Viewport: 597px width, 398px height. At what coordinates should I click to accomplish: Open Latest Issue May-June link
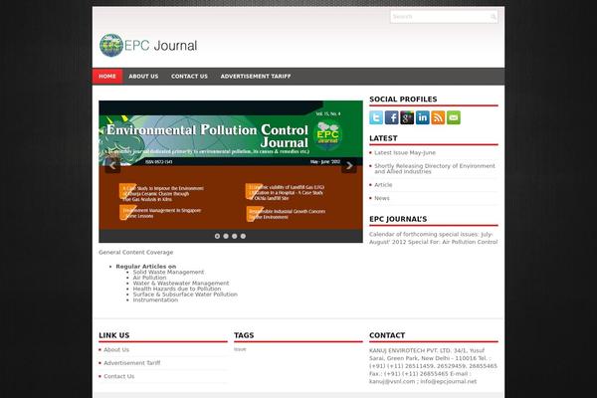405,152
